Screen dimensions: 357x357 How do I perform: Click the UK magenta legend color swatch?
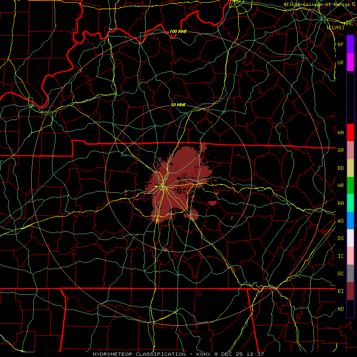coord(350,62)
